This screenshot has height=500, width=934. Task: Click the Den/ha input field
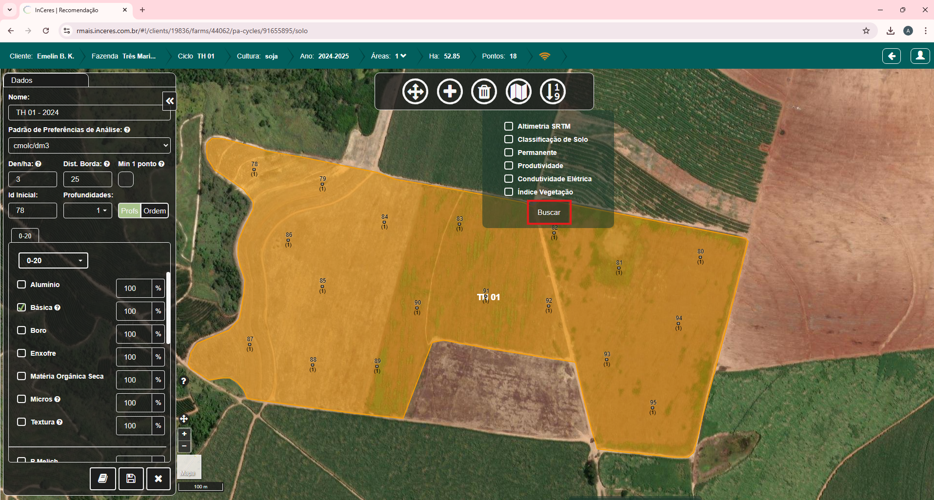click(33, 179)
